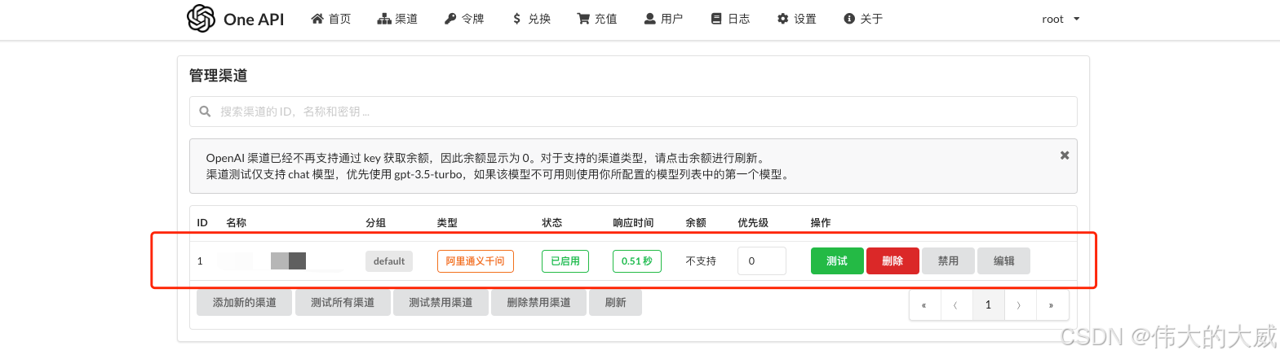Click the 0.51 秒 response time label
This screenshot has height=359, width=1280.
(x=636, y=261)
